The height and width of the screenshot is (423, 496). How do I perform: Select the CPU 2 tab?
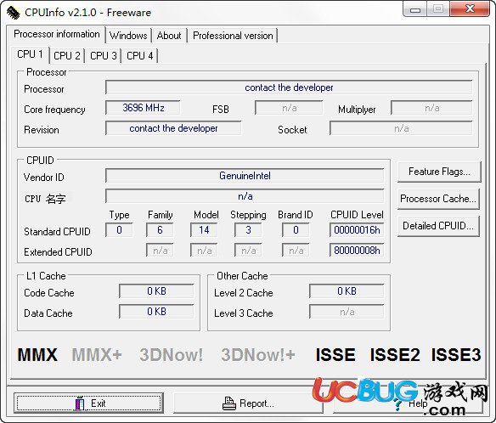[x=67, y=56]
